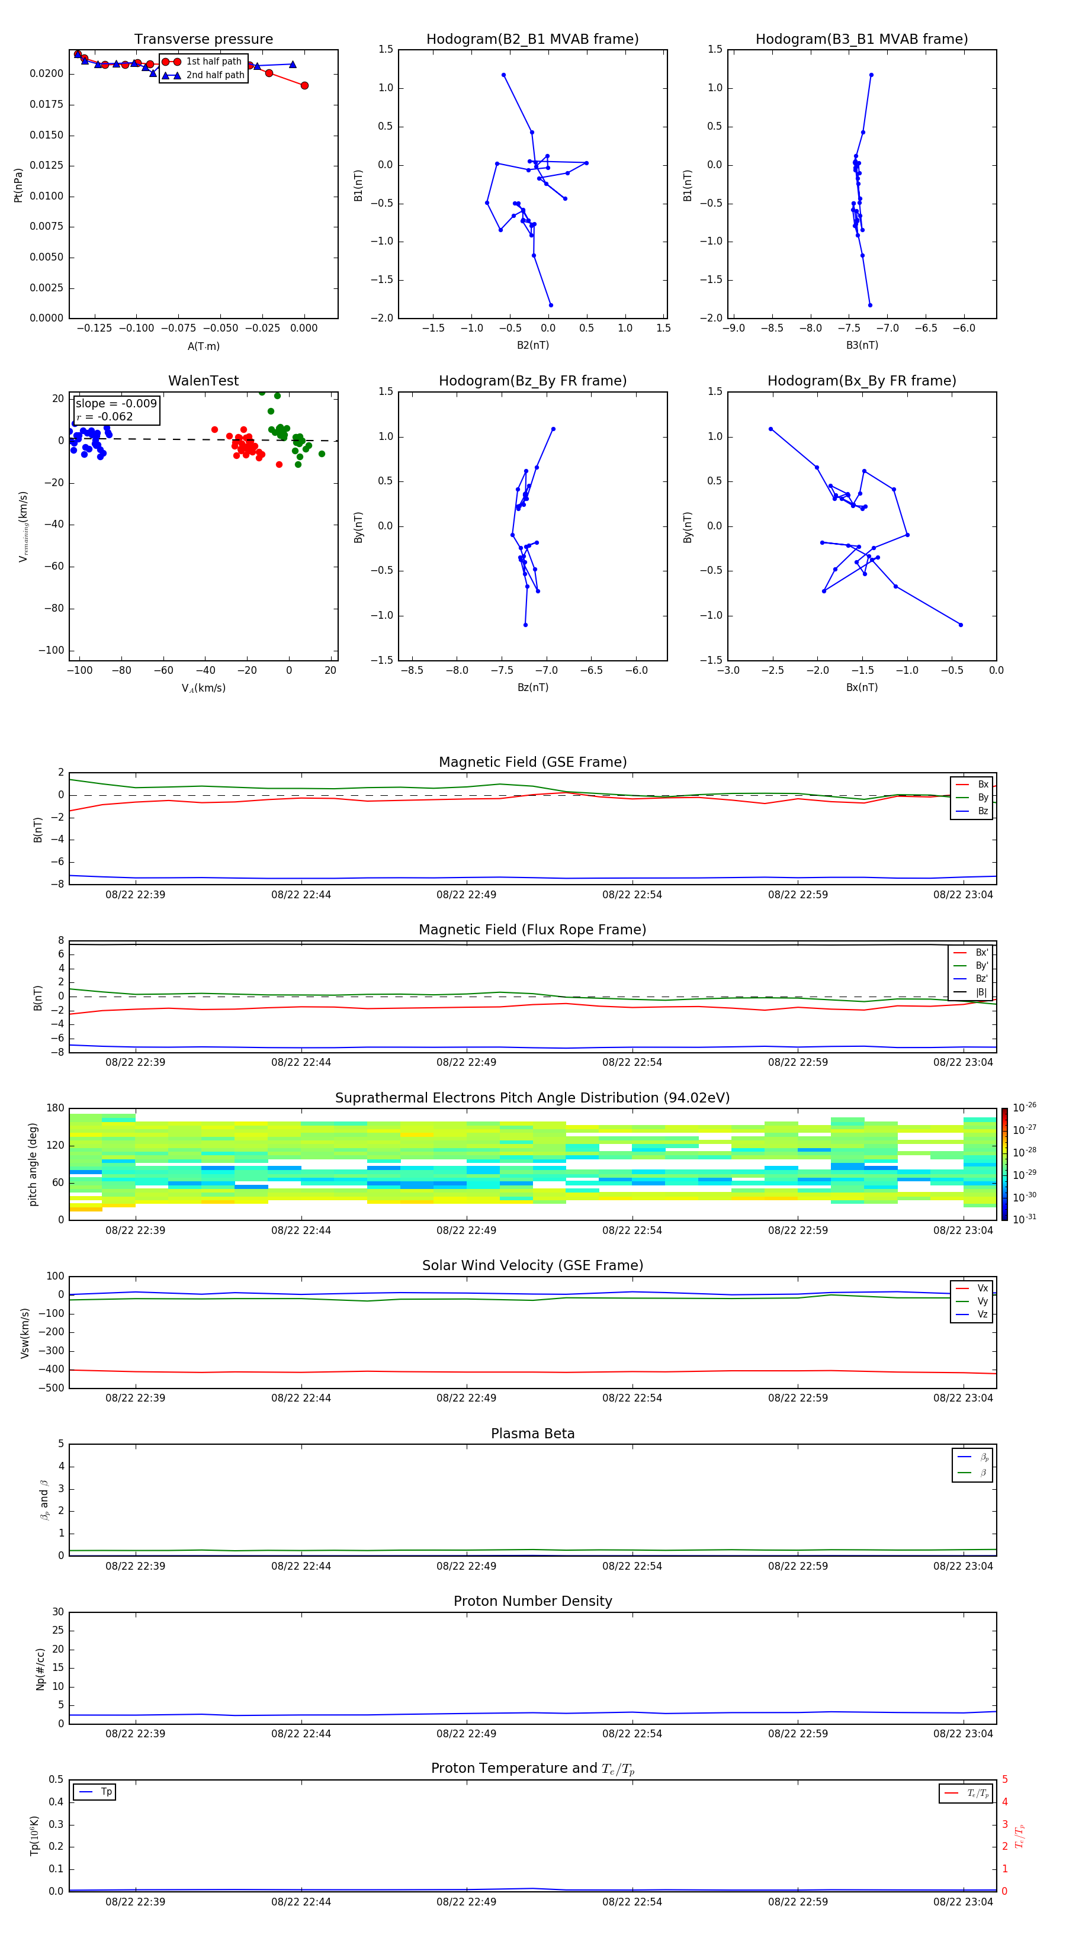Click the B3(nT) axis label
Screen dimensions: 1066x1954
click(862, 345)
